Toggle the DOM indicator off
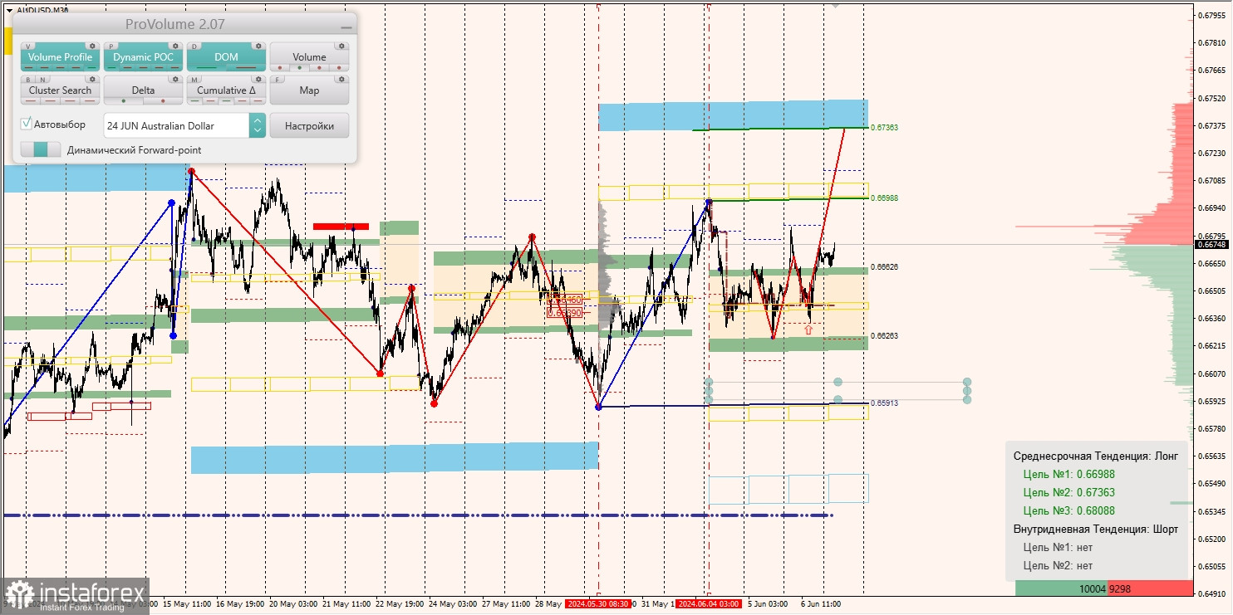This screenshot has width=1233, height=615. pyautogui.click(x=226, y=57)
